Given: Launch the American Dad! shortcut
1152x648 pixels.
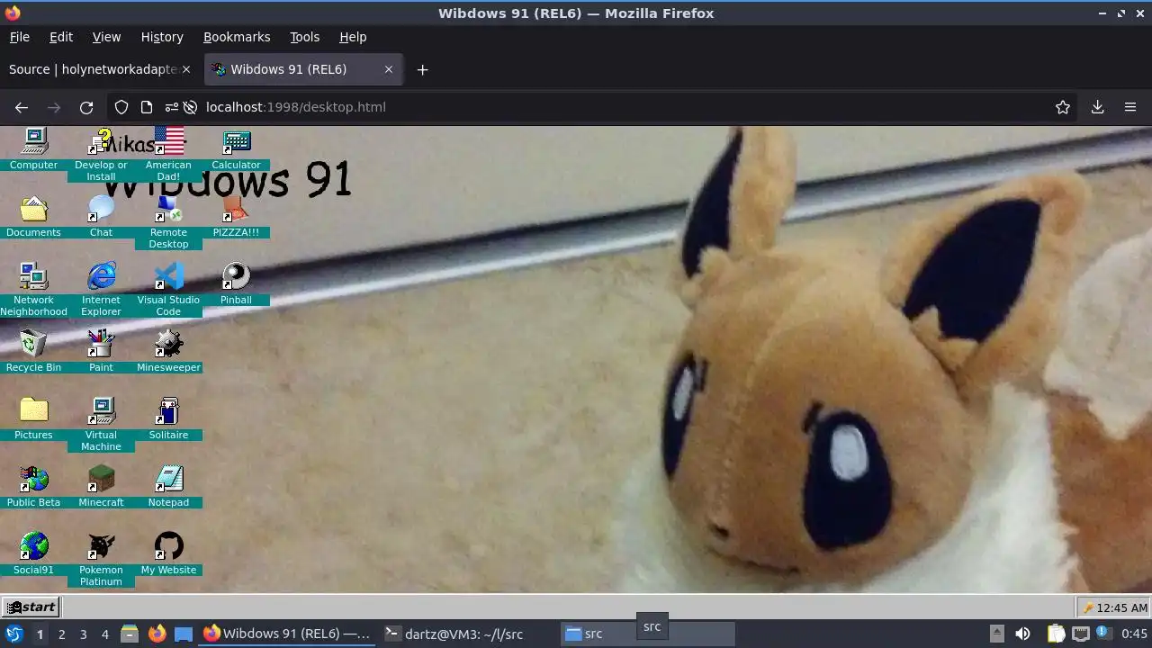Looking at the screenshot, I should pyautogui.click(x=168, y=154).
